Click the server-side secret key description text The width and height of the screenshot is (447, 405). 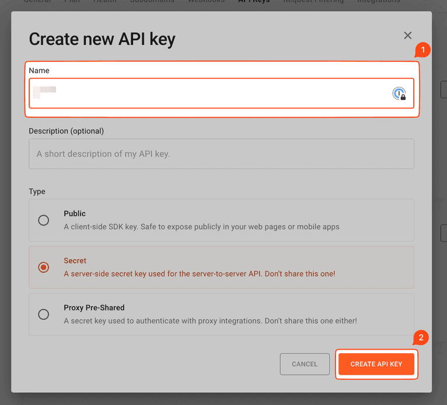199,274
